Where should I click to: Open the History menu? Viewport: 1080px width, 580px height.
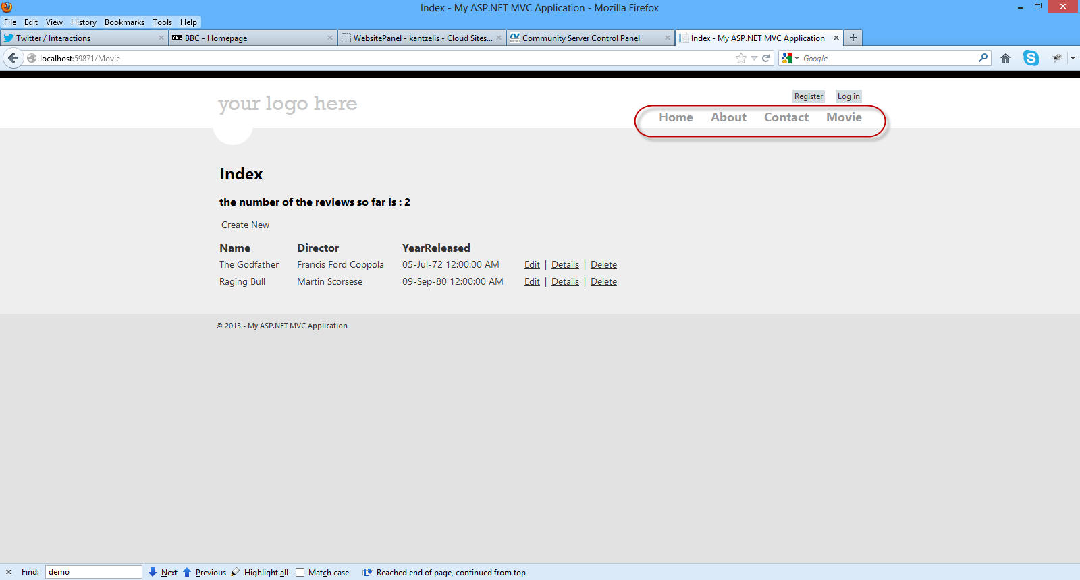point(84,22)
